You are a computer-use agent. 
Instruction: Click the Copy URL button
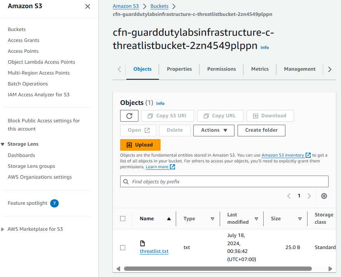pos(220,116)
